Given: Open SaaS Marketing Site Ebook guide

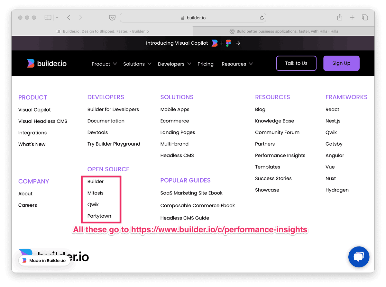Looking at the screenshot, I should tap(191, 193).
